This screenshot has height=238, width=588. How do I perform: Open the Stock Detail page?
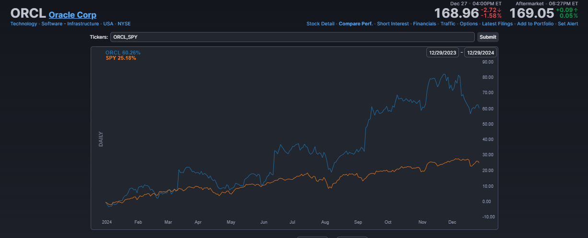320,23
